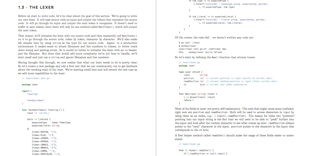Click the "FAIL monkey/lexer [build failed]" line

click(x=200, y=52)
